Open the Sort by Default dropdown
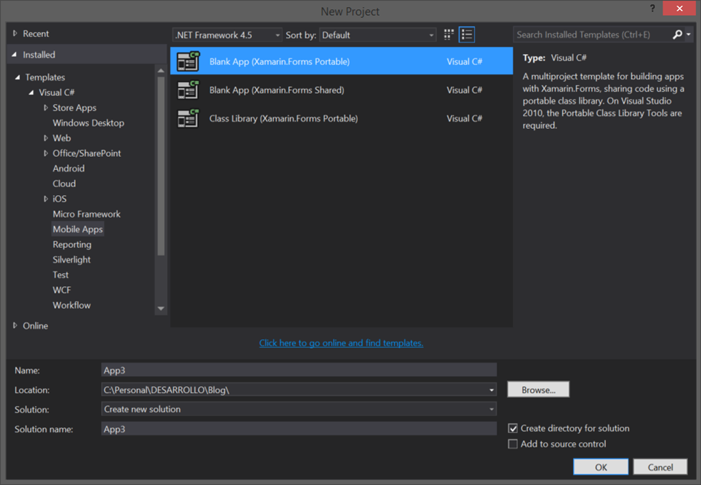The height and width of the screenshot is (485, 701). [x=378, y=35]
